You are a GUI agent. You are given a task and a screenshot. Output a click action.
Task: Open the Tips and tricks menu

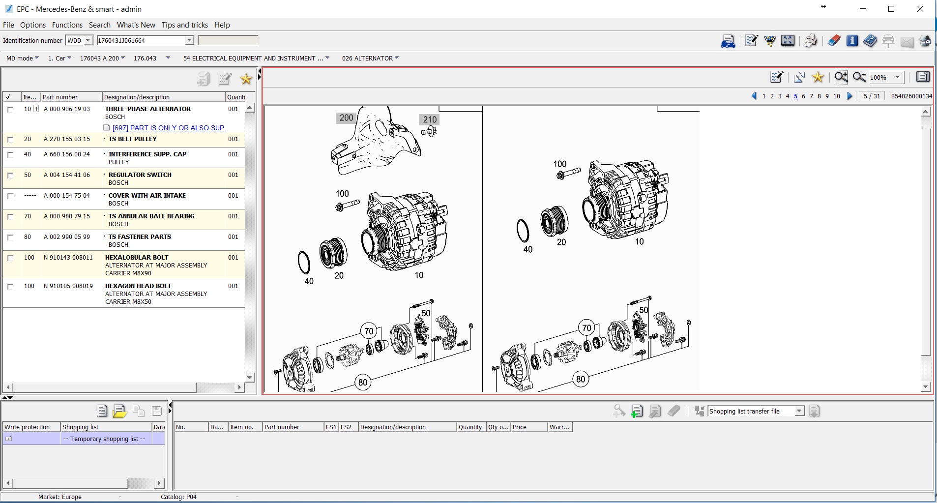click(184, 25)
